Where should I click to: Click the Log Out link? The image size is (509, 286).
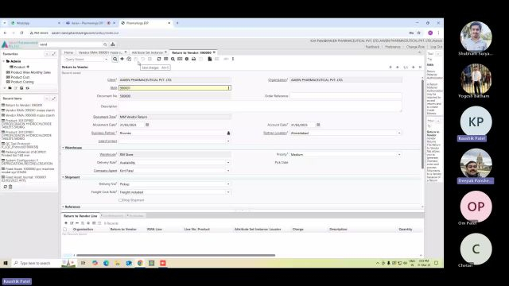click(436, 47)
